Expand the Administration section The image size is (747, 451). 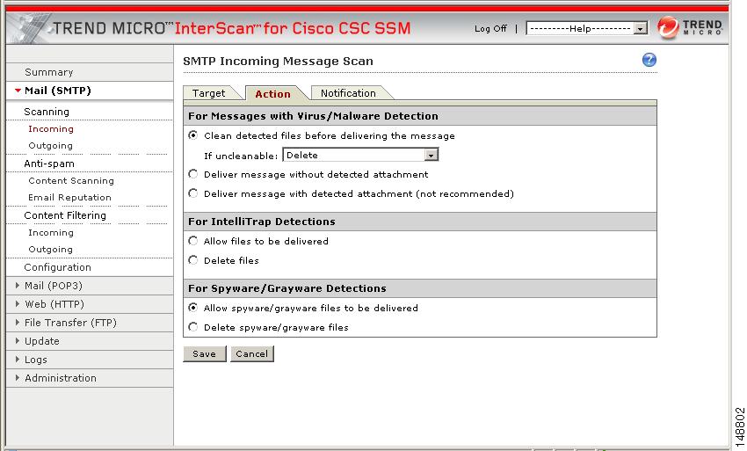click(x=18, y=377)
